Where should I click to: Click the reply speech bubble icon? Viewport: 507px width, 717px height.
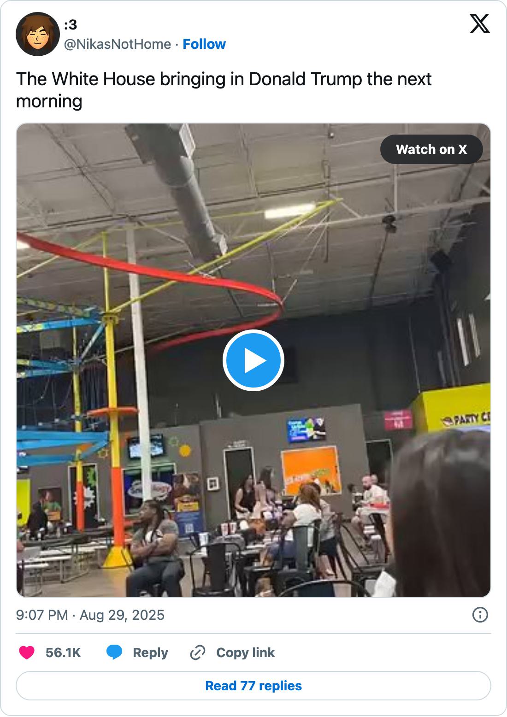coord(114,652)
